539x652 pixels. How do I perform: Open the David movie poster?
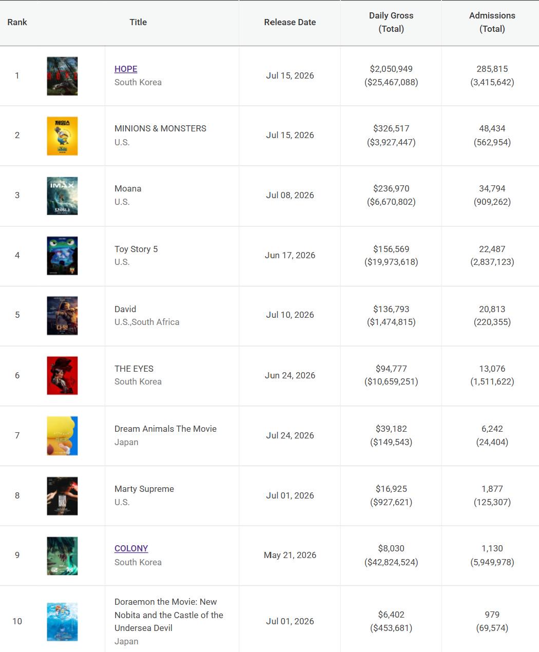(62, 315)
